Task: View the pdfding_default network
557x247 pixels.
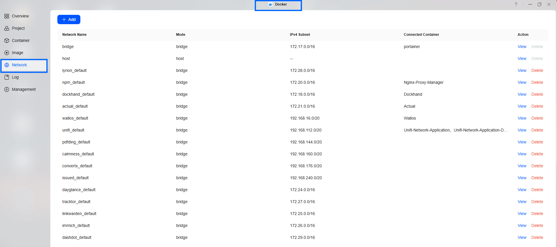Action: click(x=522, y=142)
